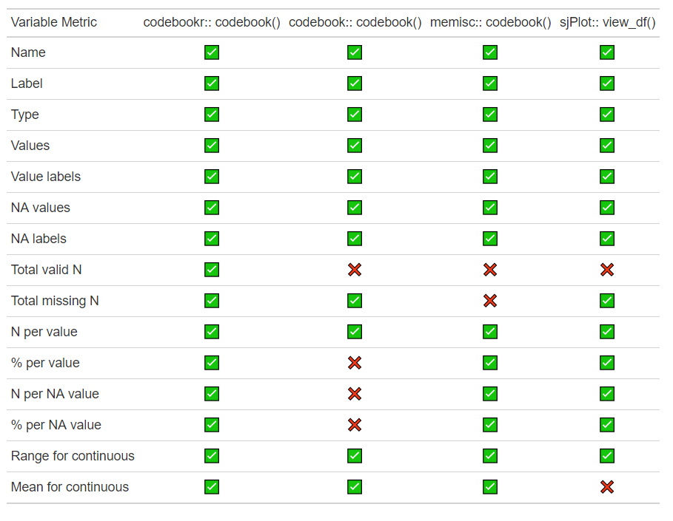Click the green check for codebookr Name

click(x=212, y=52)
